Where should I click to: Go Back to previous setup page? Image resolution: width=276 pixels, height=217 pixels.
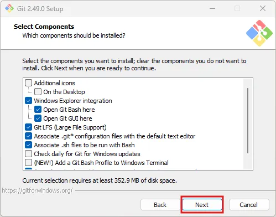[x=160, y=205]
